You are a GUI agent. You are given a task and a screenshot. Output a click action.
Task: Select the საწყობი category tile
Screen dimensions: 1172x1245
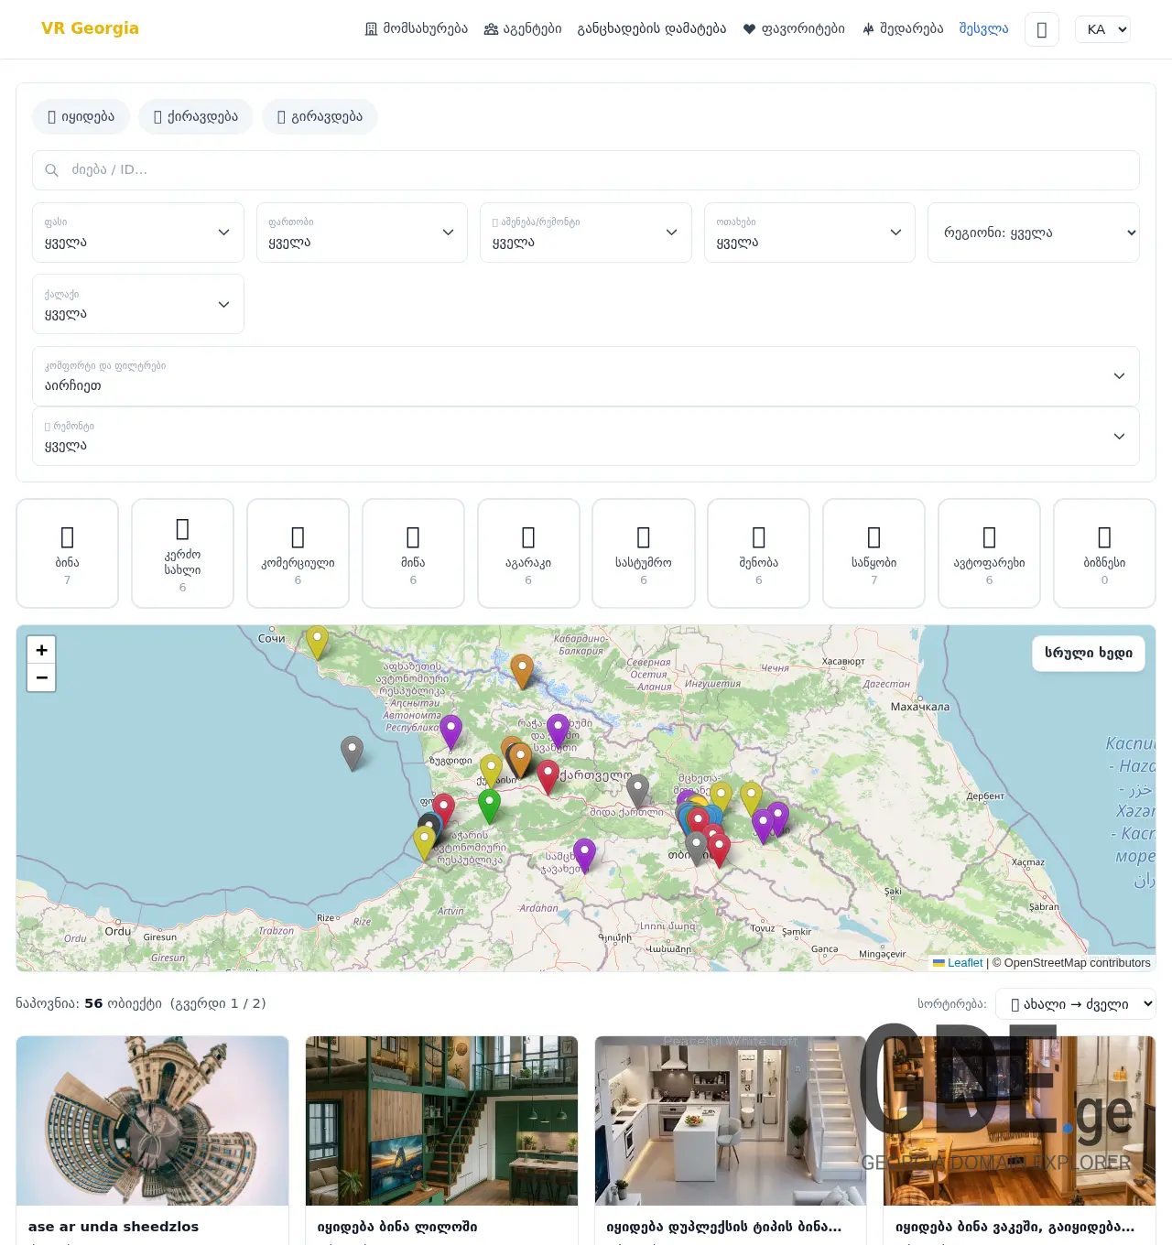(874, 553)
